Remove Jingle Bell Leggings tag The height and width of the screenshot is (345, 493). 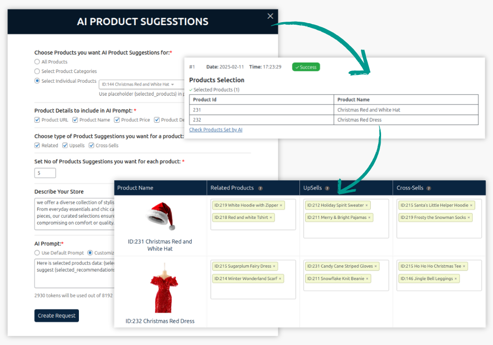456,278
